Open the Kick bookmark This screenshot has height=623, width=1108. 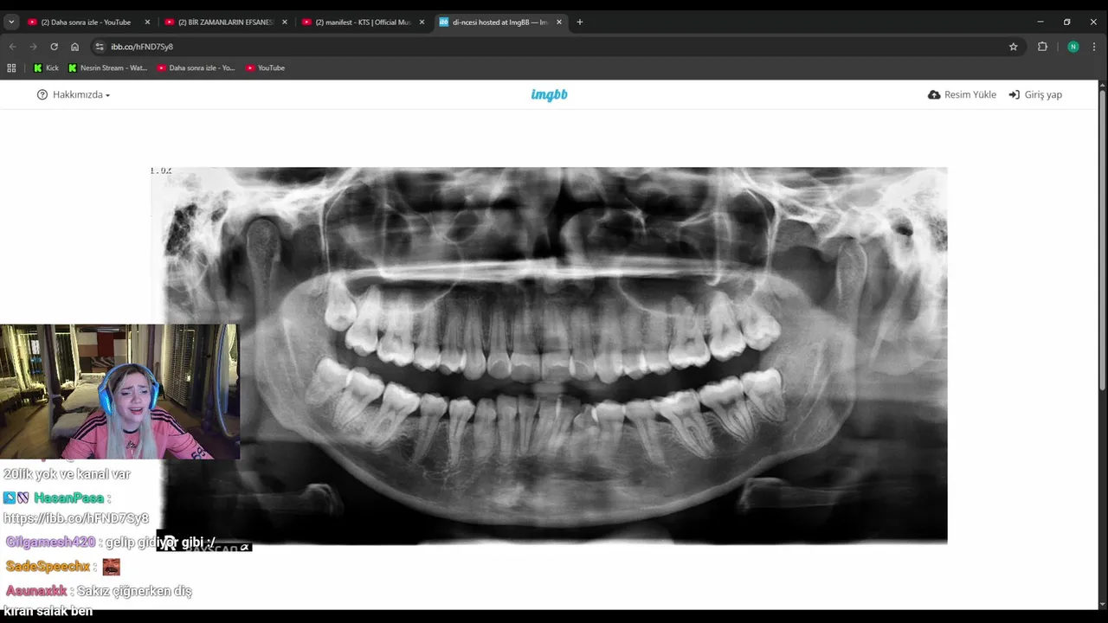click(46, 67)
